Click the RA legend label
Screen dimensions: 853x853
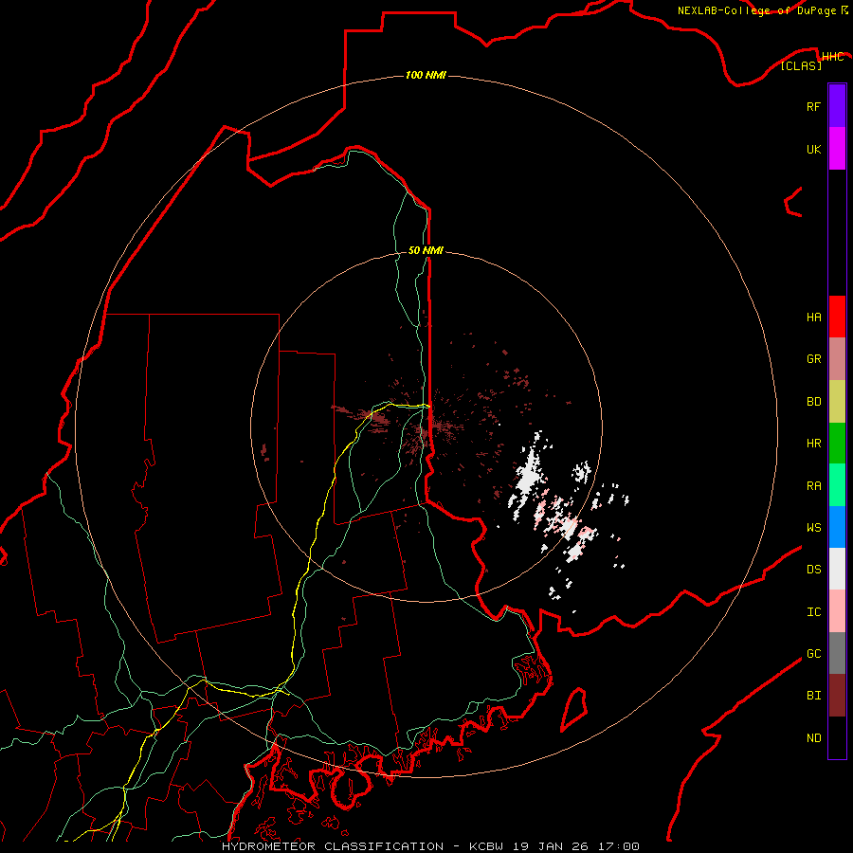click(x=813, y=486)
